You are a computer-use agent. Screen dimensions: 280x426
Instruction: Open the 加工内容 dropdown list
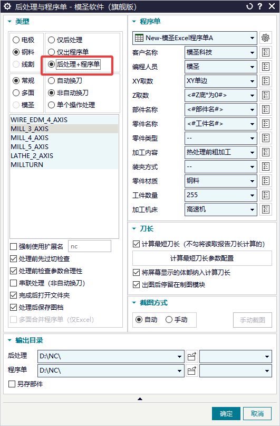(220, 152)
